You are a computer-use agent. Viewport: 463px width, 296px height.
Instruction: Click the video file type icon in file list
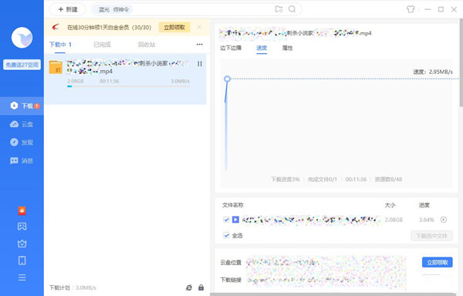(235, 220)
